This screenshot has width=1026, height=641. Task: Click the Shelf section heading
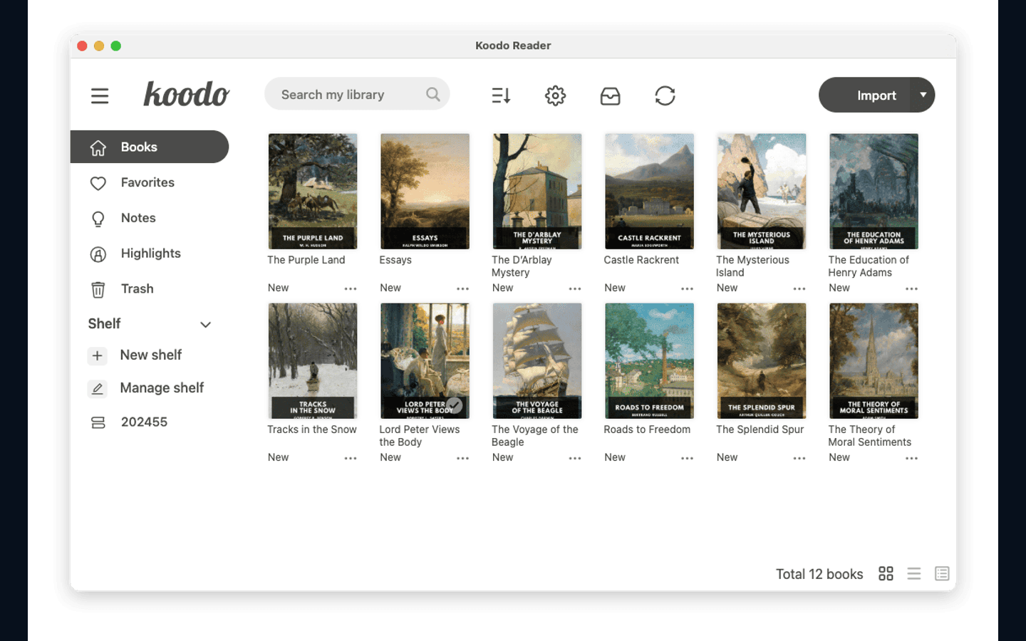coord(105,323)
